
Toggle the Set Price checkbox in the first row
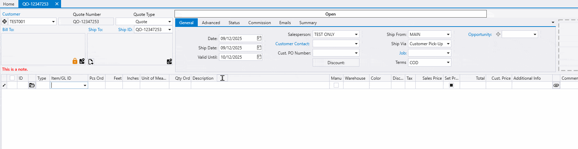pyautogui.click(x=451, y=85)
